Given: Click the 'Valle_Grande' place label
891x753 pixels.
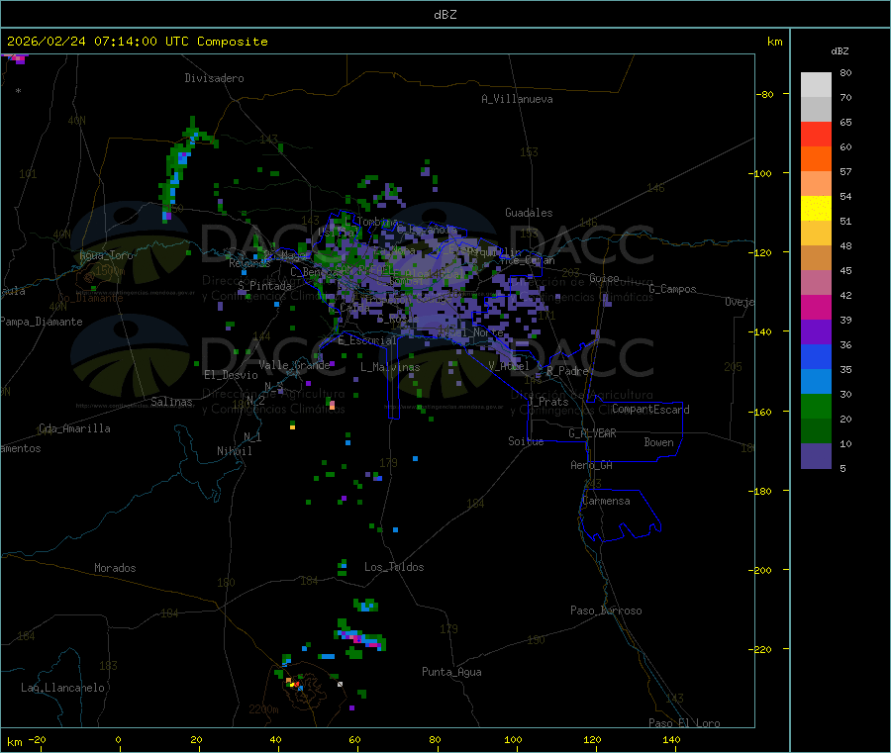Looking at the screenshot, I should coord(294,365).
